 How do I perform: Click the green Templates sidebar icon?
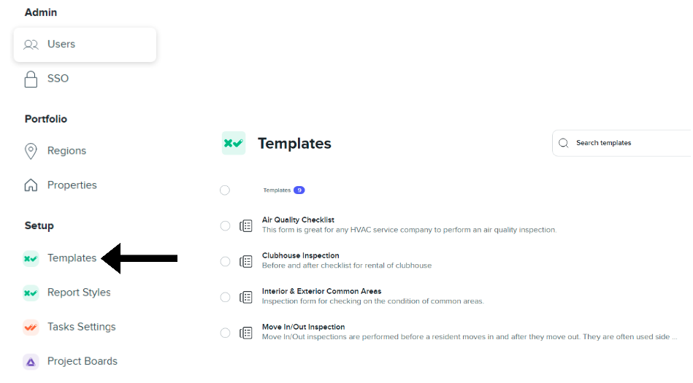coord(31,258)
